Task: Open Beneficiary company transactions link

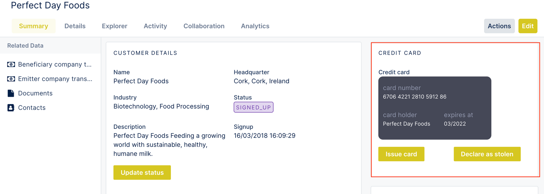Action: [55, 64]
